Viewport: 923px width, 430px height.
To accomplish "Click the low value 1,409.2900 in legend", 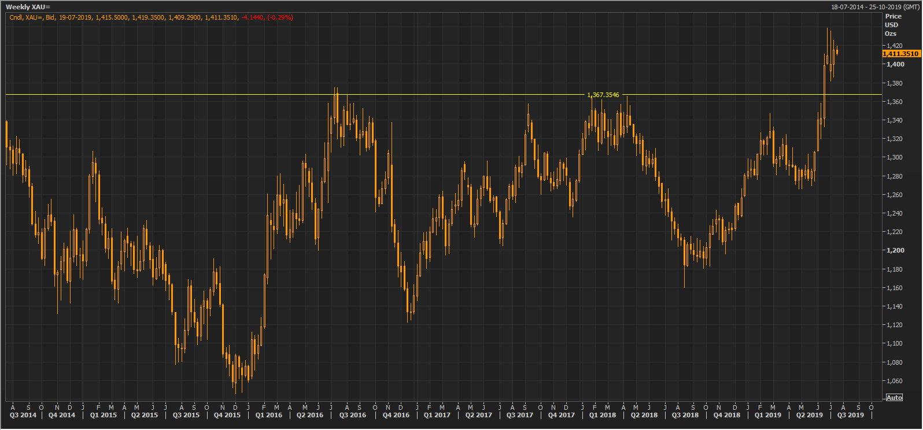I will (185, 17).
